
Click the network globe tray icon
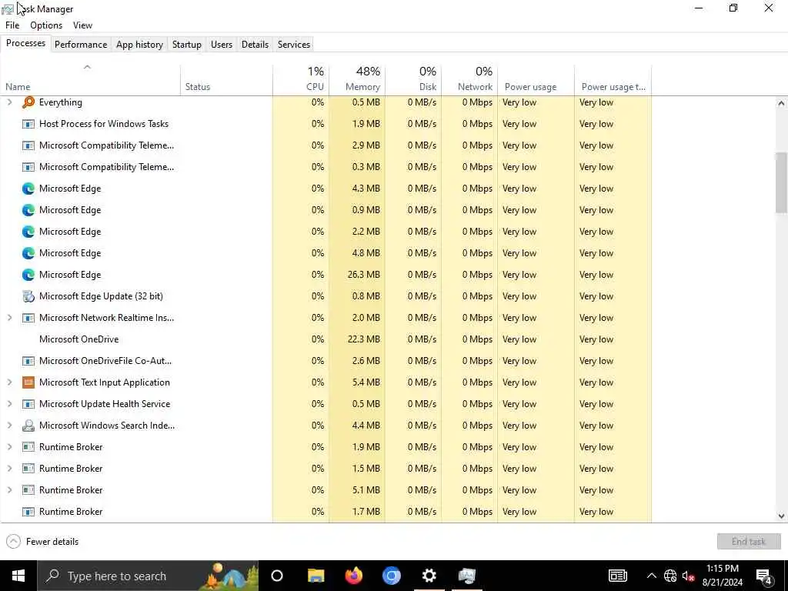point(670,576)
